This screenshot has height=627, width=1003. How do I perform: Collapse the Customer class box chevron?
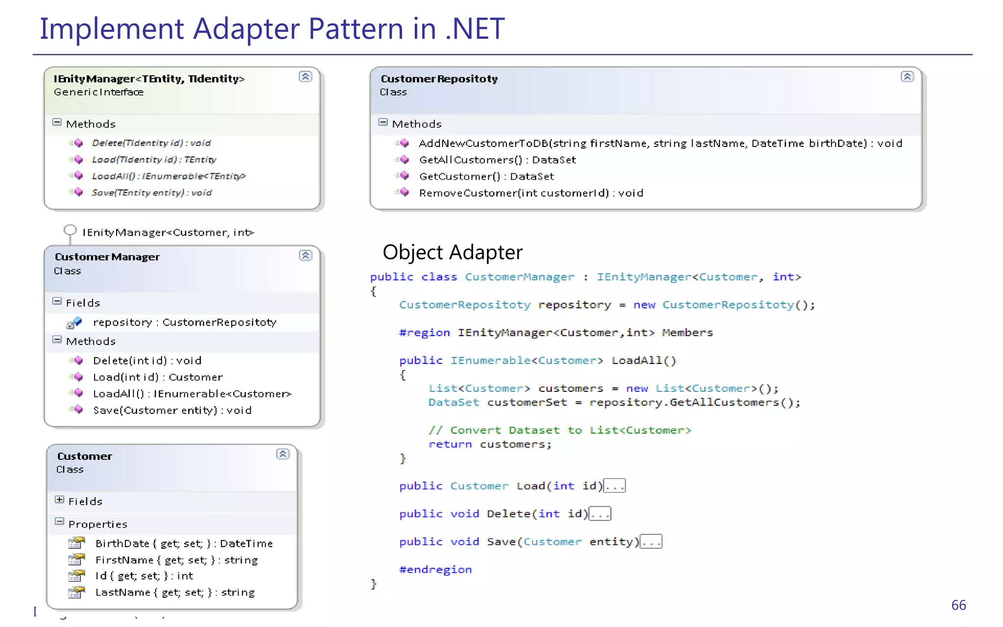coord(283,454)
